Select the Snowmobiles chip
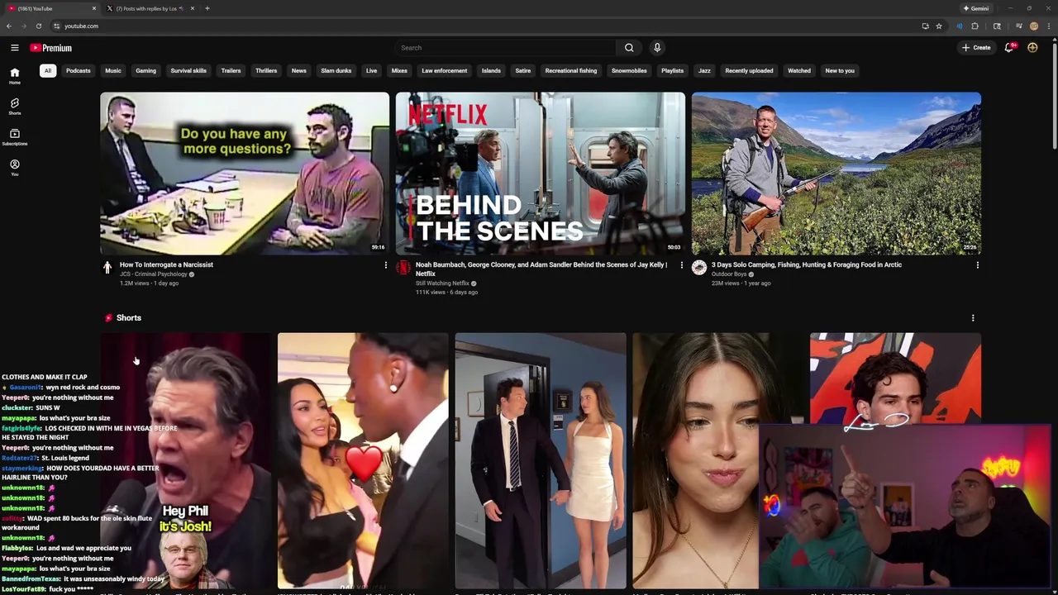This screenshot has height=595, width=1058. tap(629, 71)
